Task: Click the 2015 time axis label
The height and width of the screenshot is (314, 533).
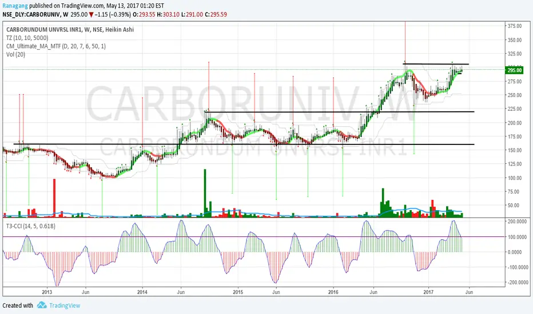Action: [238, 292]
